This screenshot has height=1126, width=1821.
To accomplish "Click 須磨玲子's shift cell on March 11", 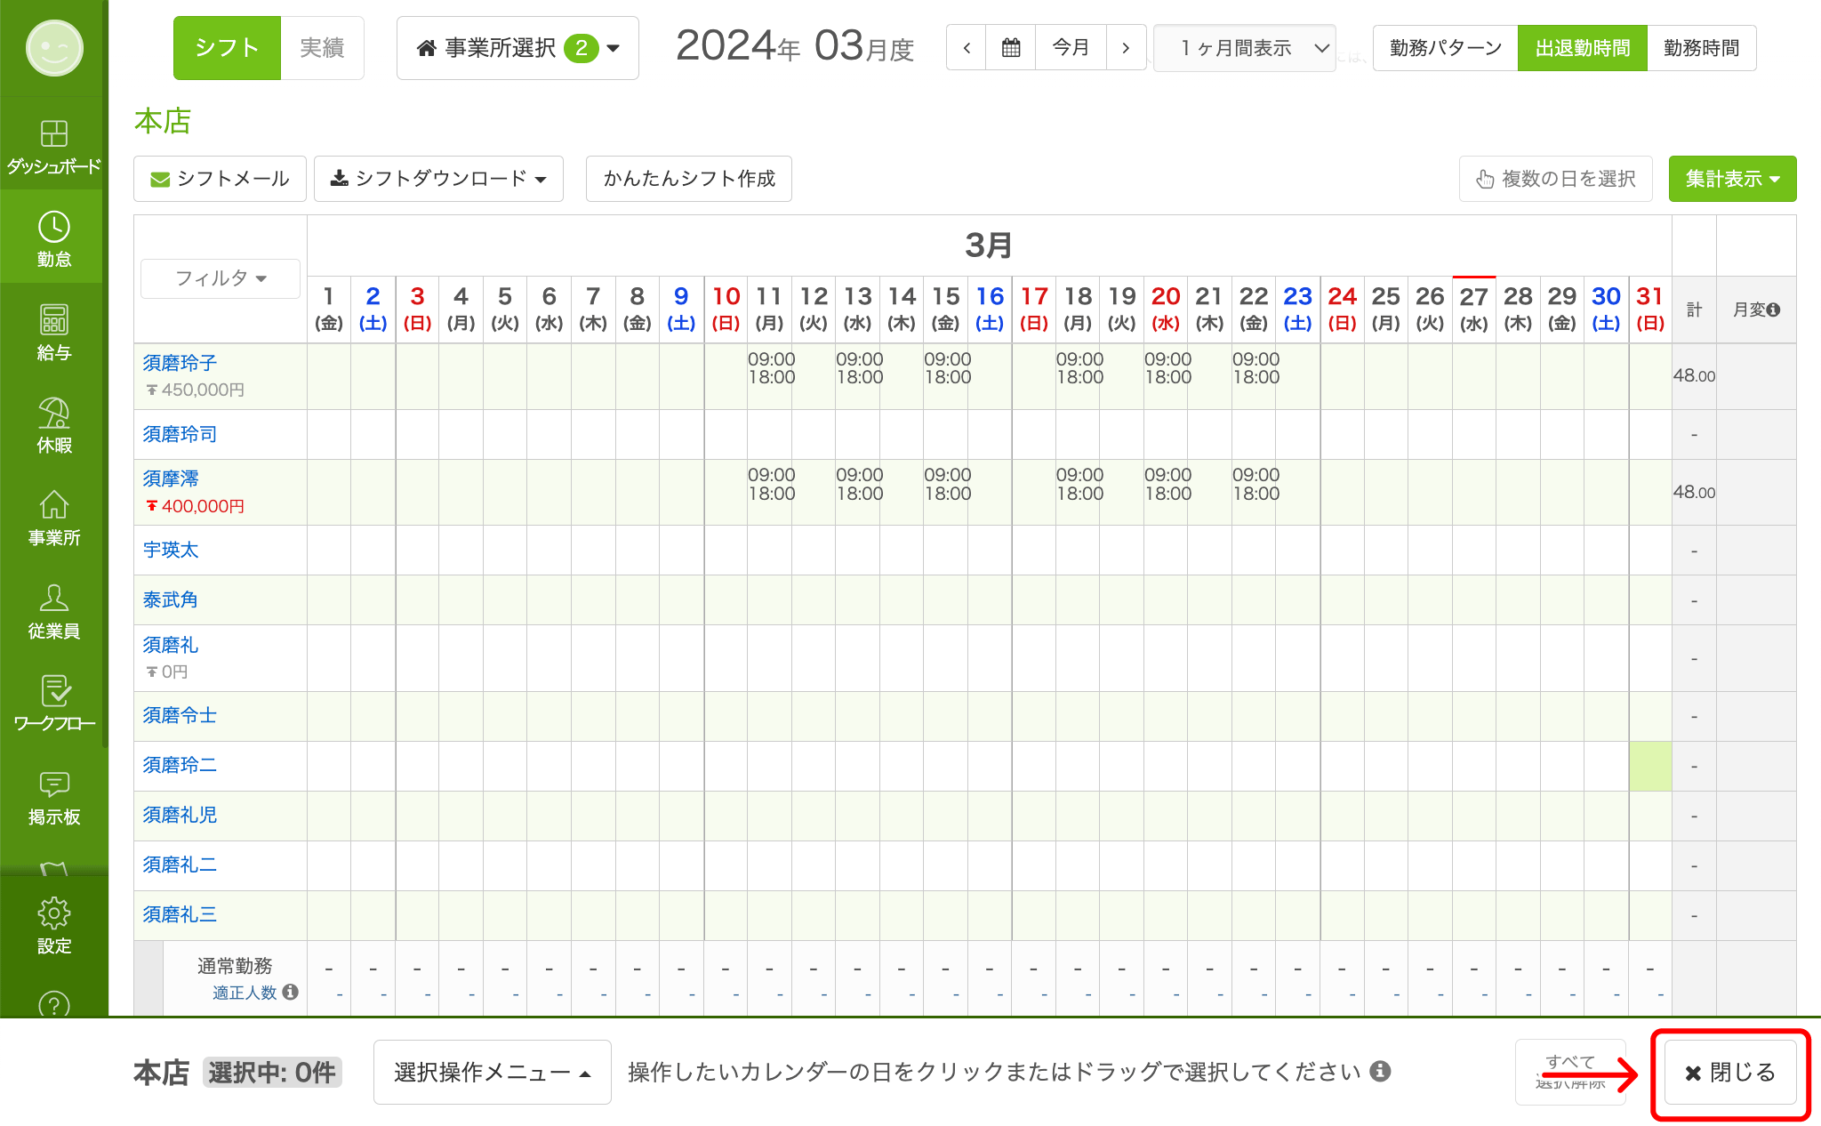I will tap(770, 375).
